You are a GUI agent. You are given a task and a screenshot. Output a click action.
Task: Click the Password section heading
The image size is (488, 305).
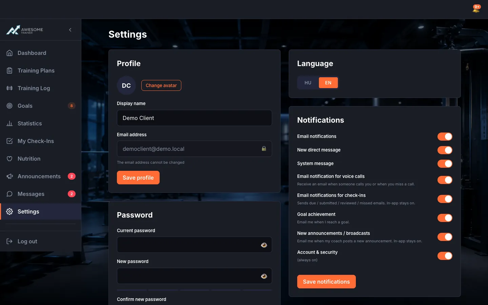coord(135,215)
